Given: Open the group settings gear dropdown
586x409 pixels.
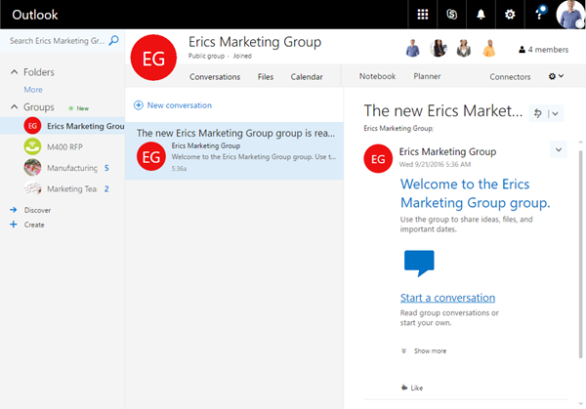Looking at the screenshot, I should tap(556, 76).
